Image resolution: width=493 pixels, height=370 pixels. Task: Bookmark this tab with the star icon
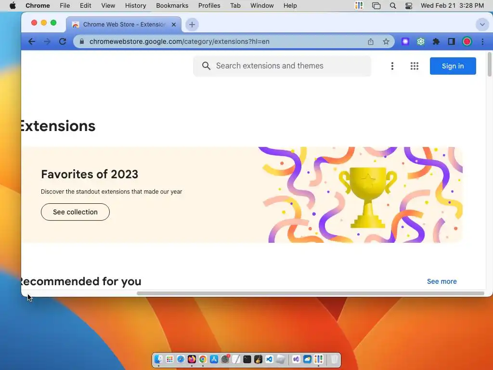386,41
